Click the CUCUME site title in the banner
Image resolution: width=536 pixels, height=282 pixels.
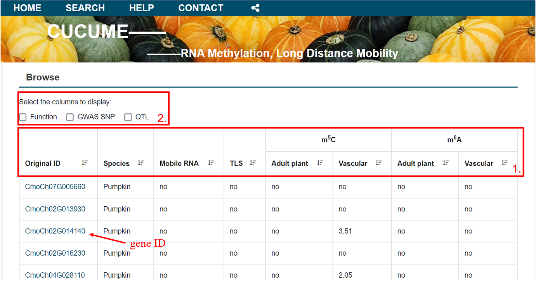point(88,31)
